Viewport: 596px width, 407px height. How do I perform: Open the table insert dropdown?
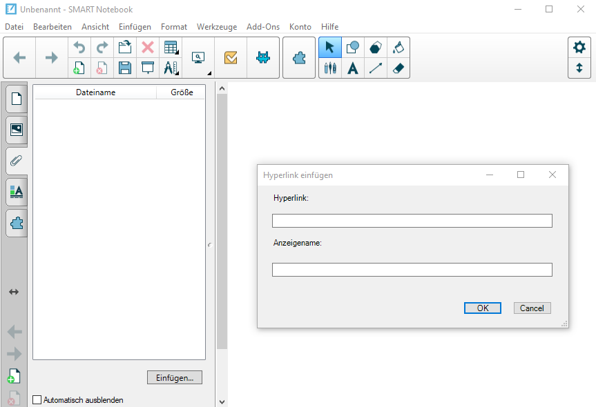click(x=170, y=48)
